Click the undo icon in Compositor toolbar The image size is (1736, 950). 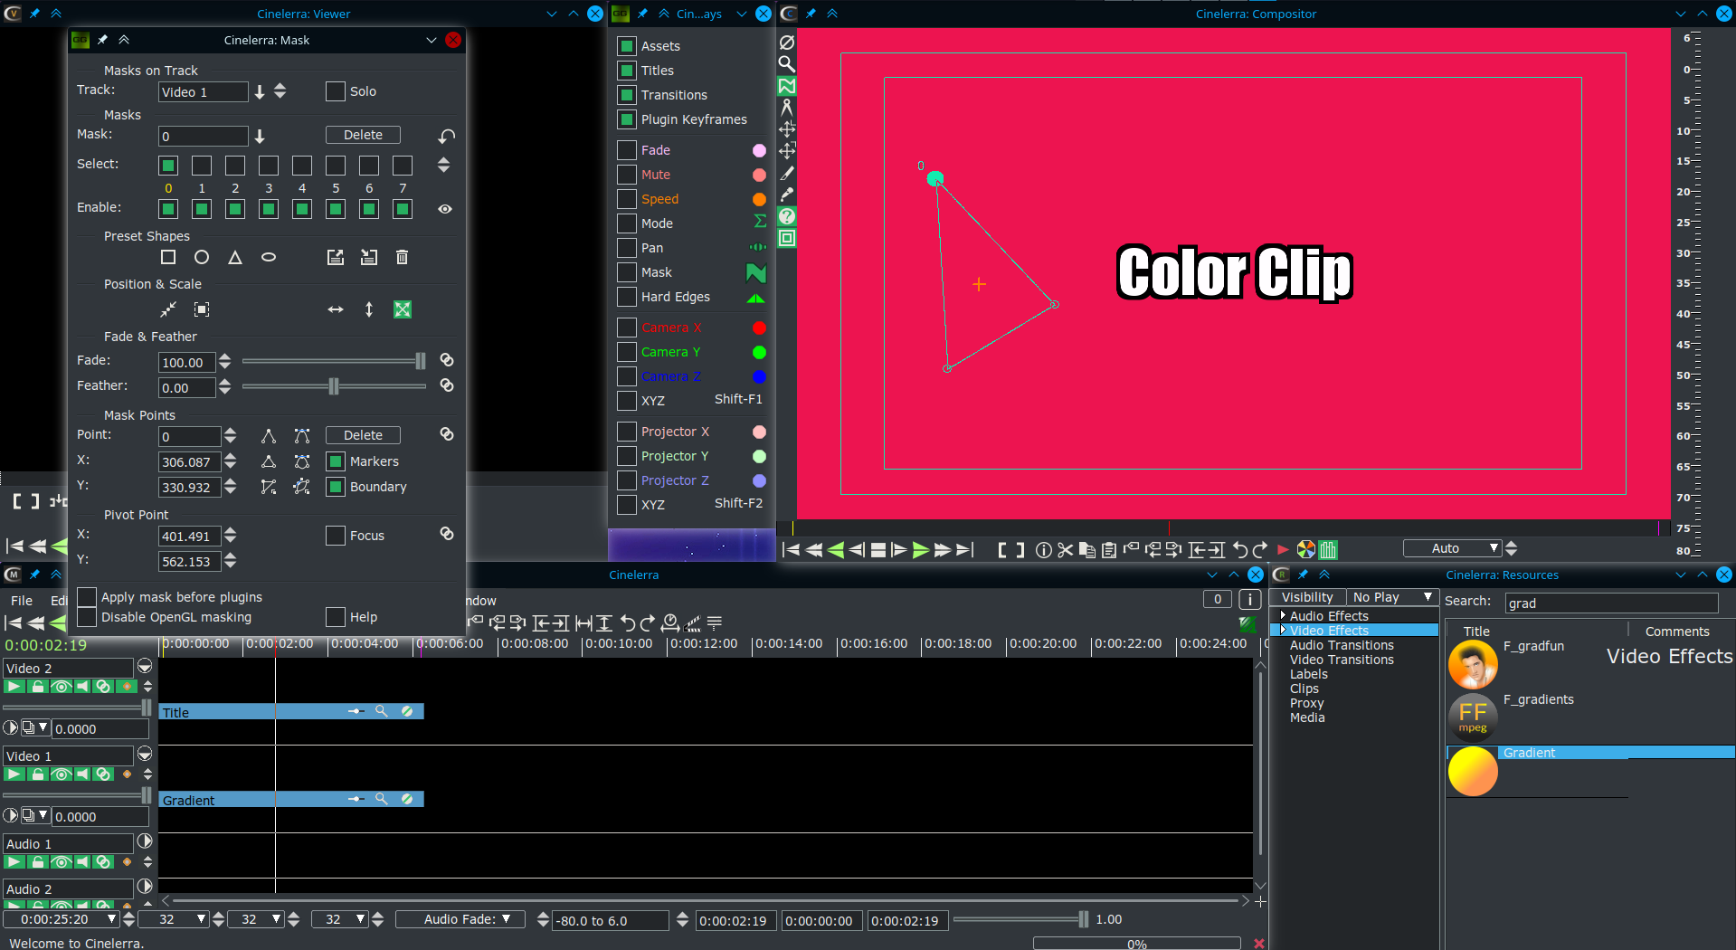click(1240, 549)
